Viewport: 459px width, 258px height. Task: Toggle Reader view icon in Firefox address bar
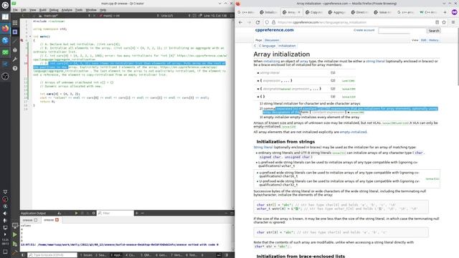coord(437,22)
